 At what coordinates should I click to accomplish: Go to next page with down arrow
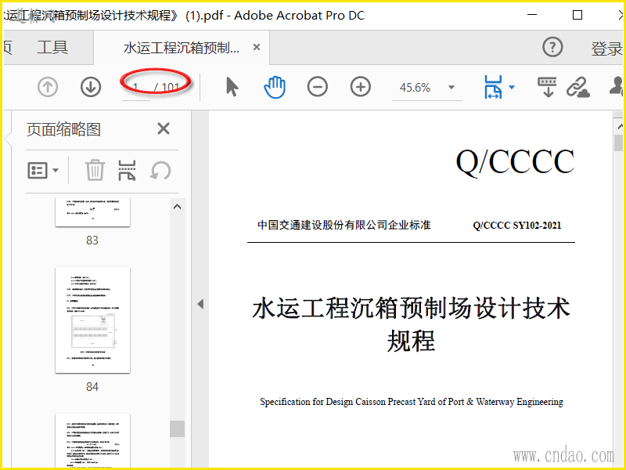(91, 87)
